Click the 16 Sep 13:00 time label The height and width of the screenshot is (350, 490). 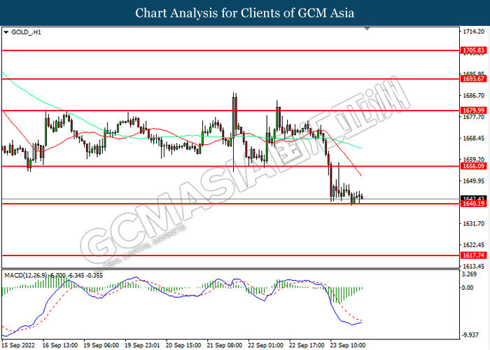tap(60, 345)
